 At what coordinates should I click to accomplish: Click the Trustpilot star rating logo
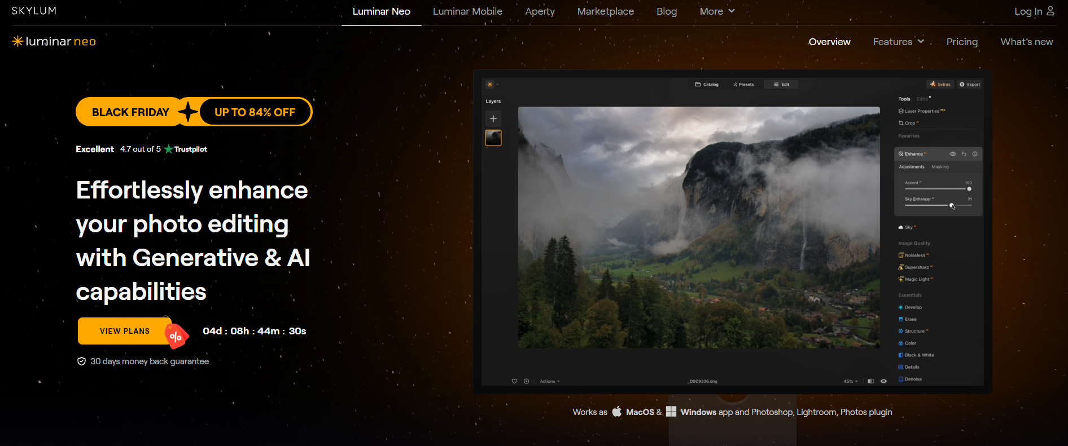185,149
